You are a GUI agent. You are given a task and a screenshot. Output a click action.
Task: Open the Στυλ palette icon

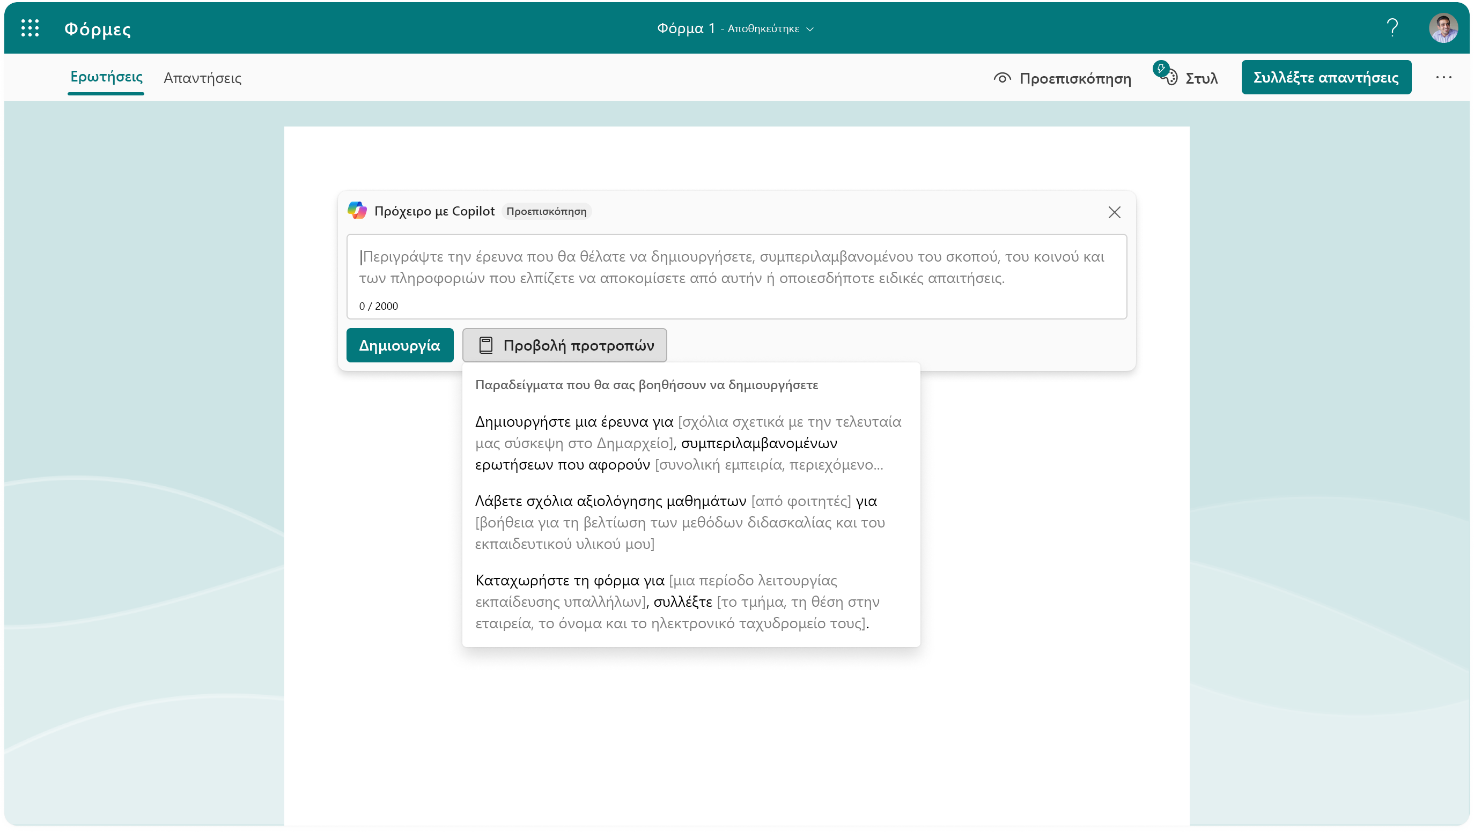pyautogui.click(x=1166, y=74)
